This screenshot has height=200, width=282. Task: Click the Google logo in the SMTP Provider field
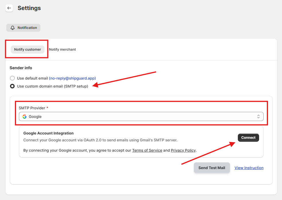pyautogui.click(x=25, y=117)
